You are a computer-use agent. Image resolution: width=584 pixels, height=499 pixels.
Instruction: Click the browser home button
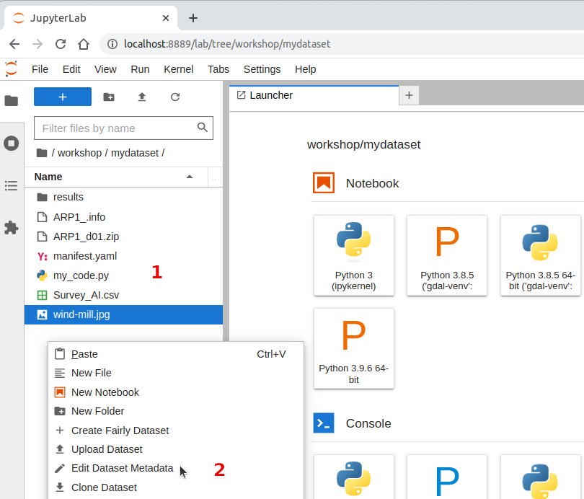84,44
